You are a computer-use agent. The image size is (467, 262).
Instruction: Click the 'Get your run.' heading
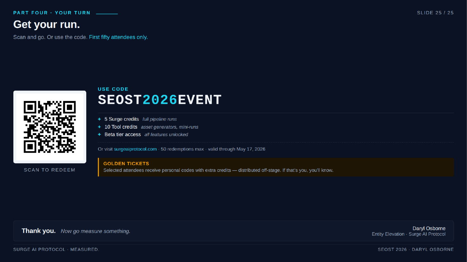tap(46, 24)
